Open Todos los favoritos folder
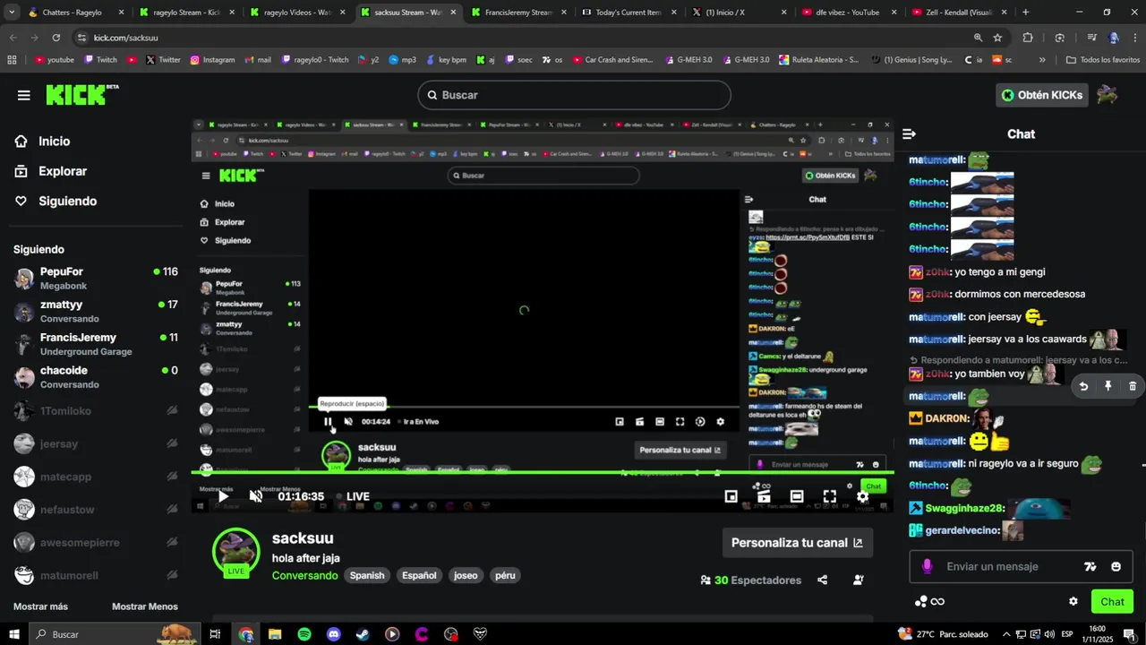Screen dimensions: 1146x645 point(1102,60)
